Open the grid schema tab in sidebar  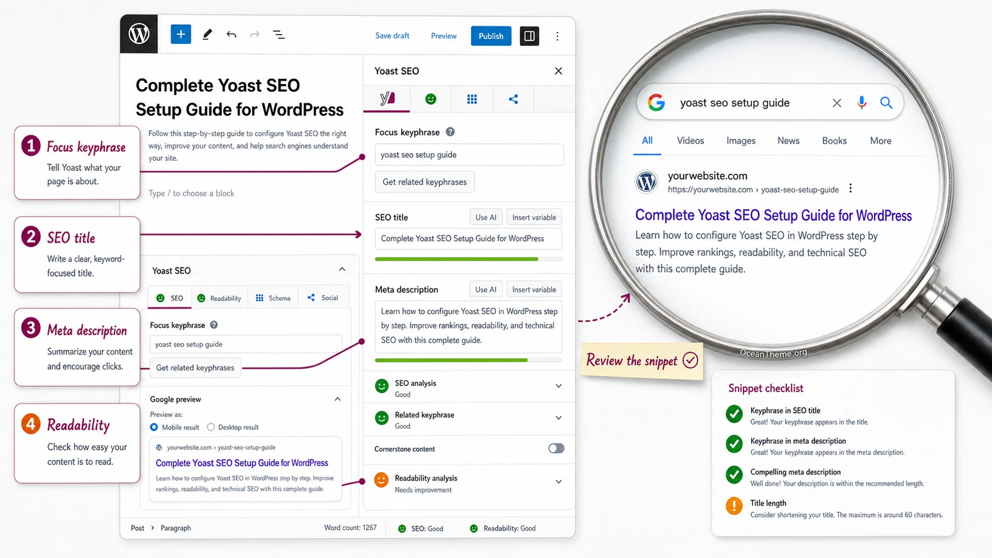(x=472, y=99)
